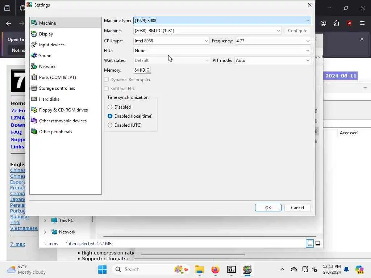Open Firefox account icon
The width and height of the screenshot is (371, 278).
click(323, 23)
